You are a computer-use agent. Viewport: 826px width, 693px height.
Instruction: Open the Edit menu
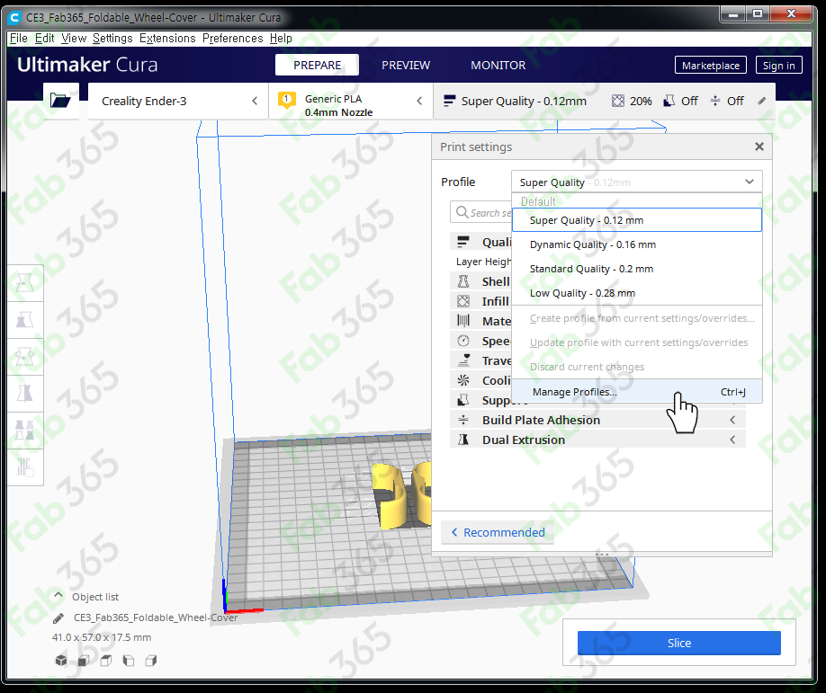45,39
